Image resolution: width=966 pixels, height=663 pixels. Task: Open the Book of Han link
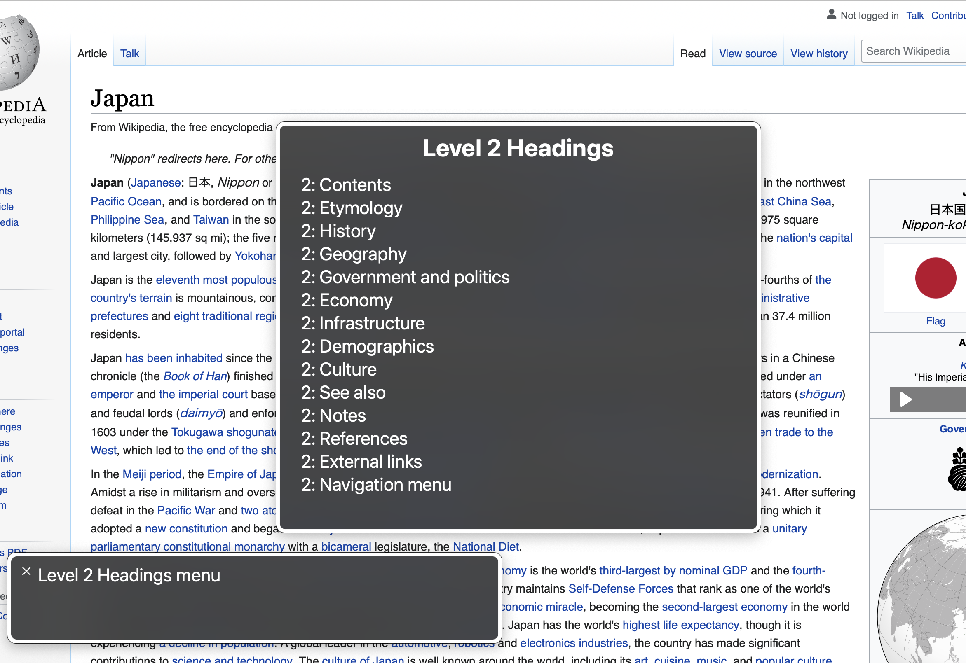coord(195,376)
